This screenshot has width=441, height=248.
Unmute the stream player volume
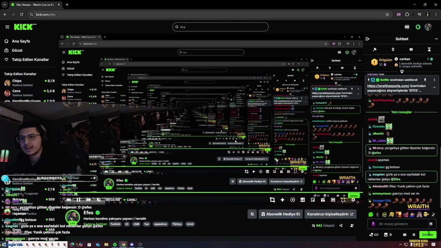coord(99,200)
